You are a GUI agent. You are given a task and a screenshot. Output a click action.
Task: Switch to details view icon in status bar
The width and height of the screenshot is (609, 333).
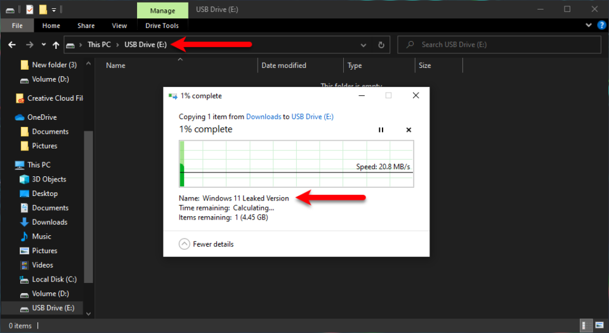(x=584, y=325)
